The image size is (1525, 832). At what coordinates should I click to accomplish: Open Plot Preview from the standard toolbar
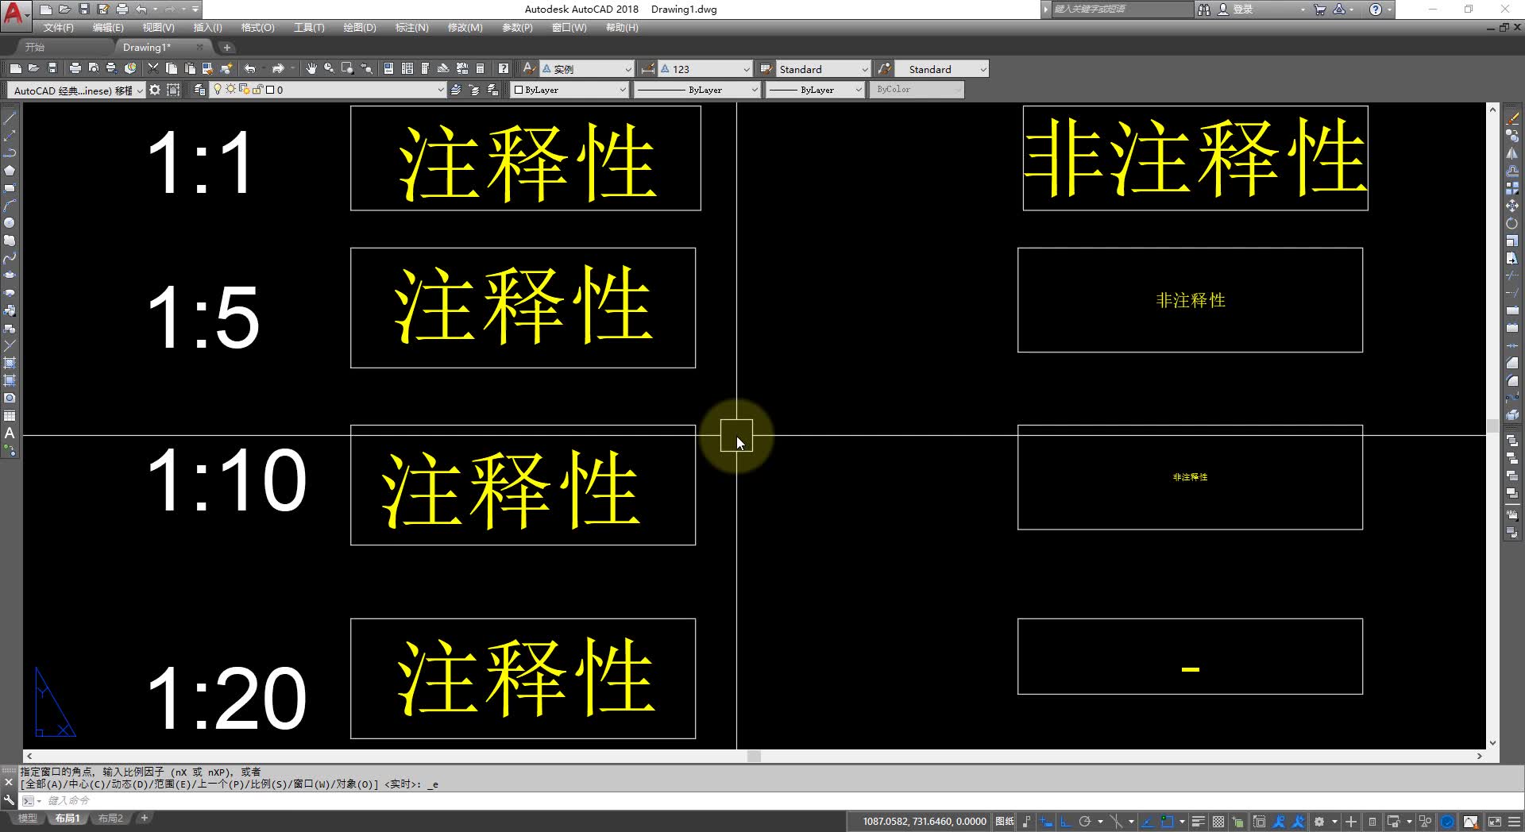click(x=94, y=69)
